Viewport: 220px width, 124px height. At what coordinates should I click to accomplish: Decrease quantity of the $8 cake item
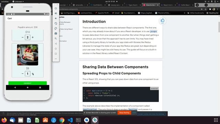click(x=23, y=74)
